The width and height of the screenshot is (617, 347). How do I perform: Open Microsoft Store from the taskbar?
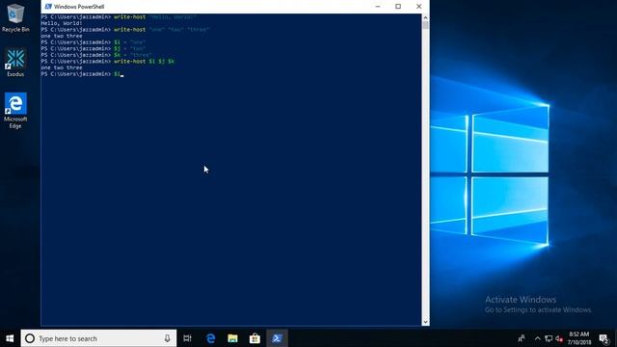pos(255,338)
